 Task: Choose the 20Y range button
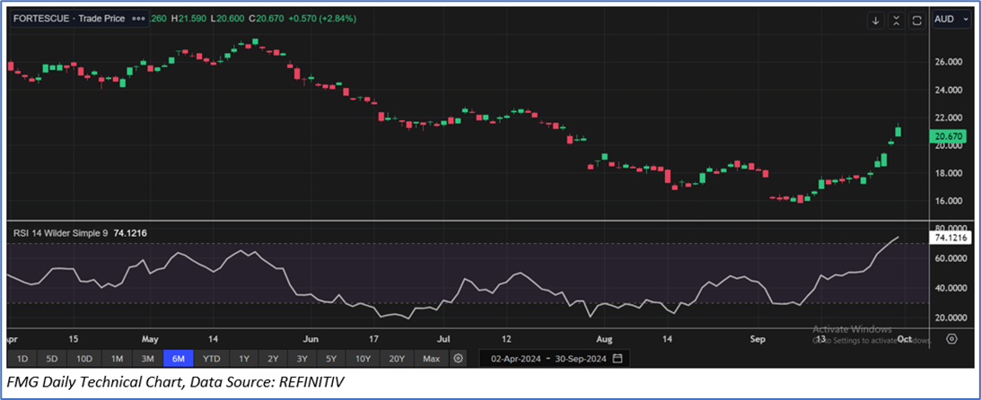point(396,359)
